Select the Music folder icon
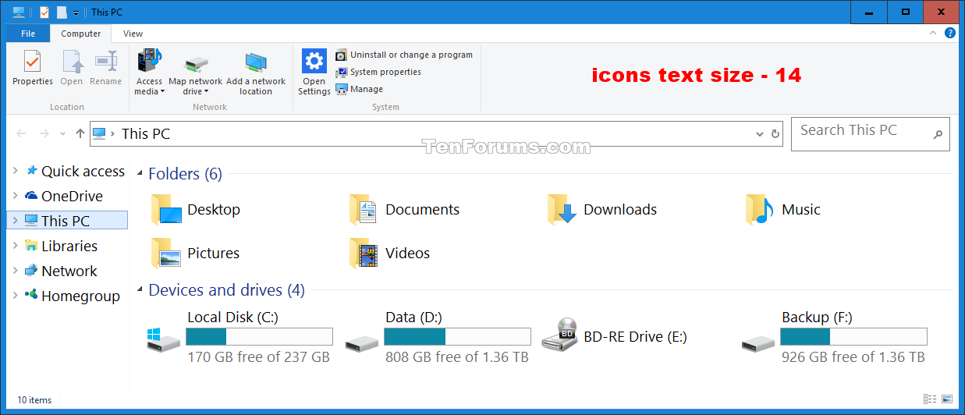Screen dimensions: 965x415 pyautogui.click(x=759, y=209)
